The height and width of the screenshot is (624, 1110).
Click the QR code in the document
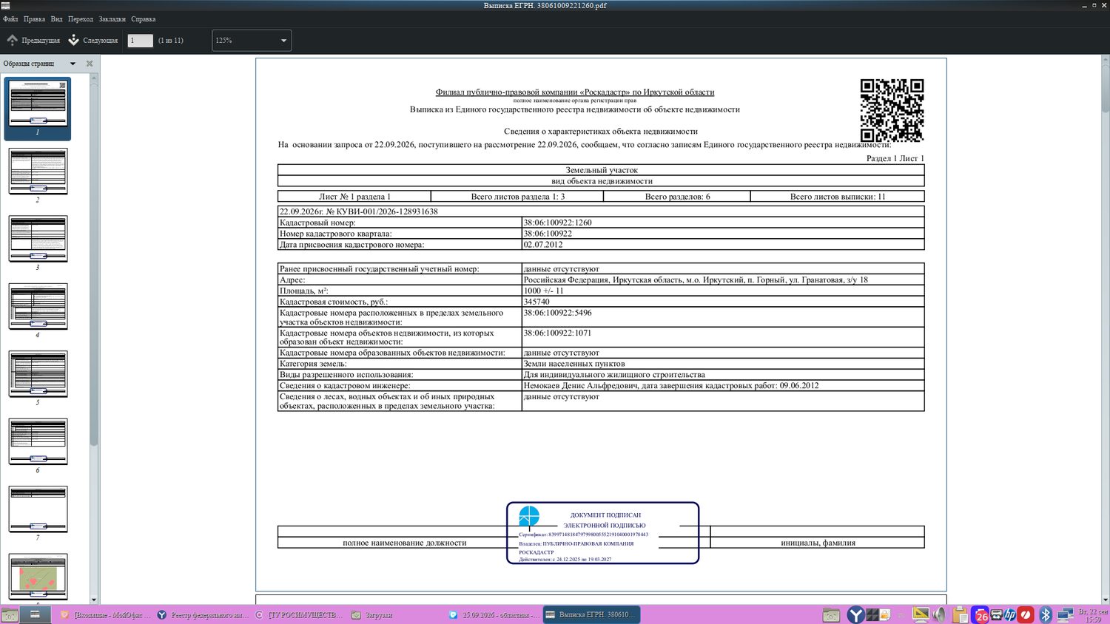tap(892, 110)
